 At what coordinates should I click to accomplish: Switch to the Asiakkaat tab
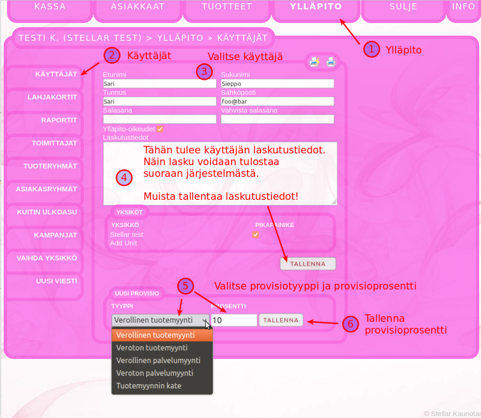click(138, 7)
